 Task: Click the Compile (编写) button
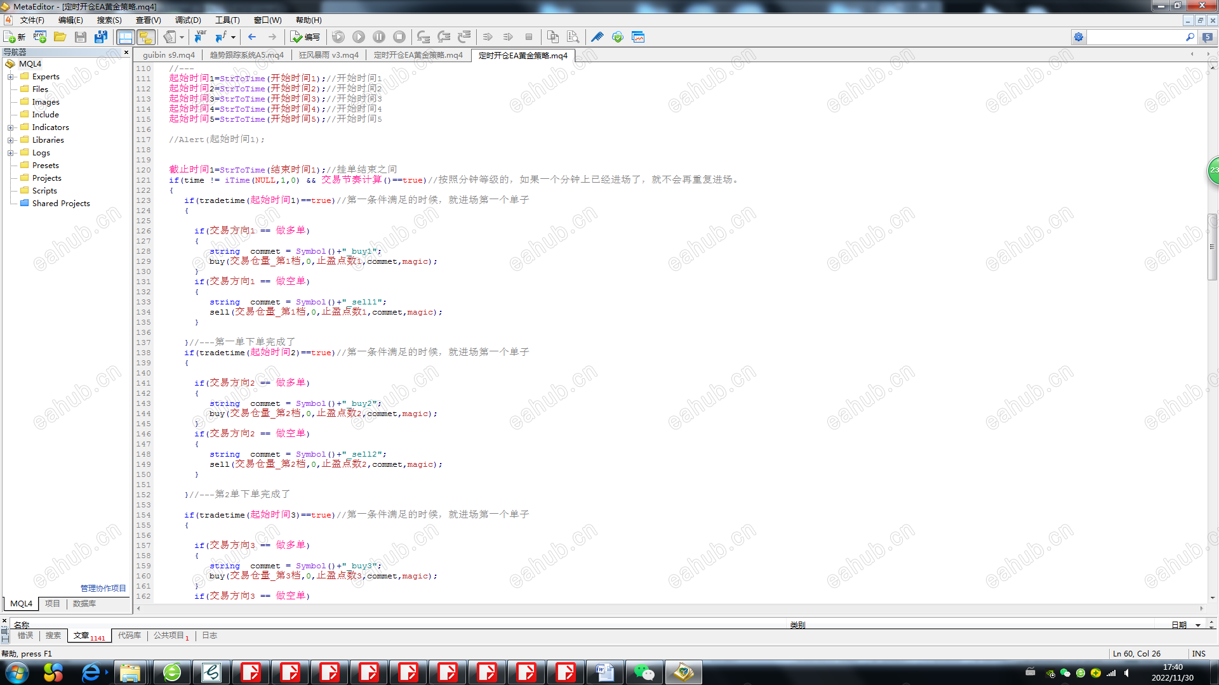point(305,37)
